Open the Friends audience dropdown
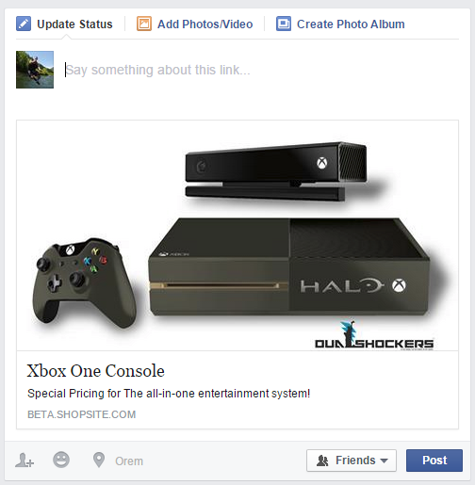 click(352, 461)
